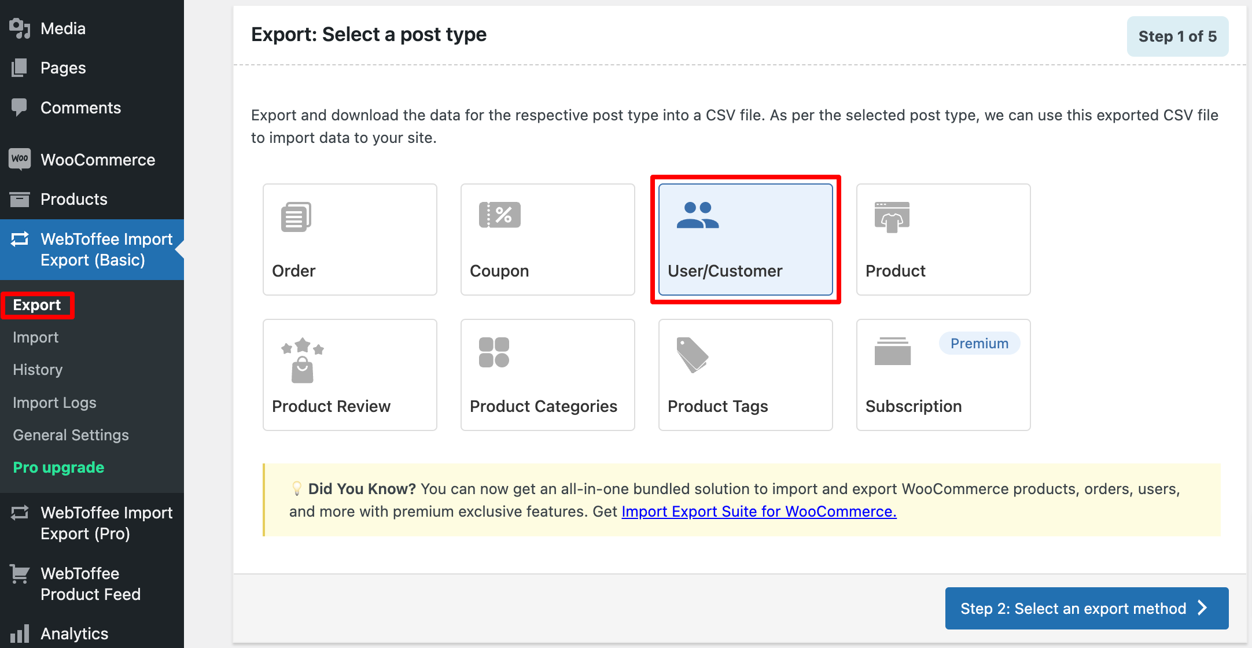Screen dimensions: 1252x648
Task: Open the History submenu item
Action: click(38, 370)
